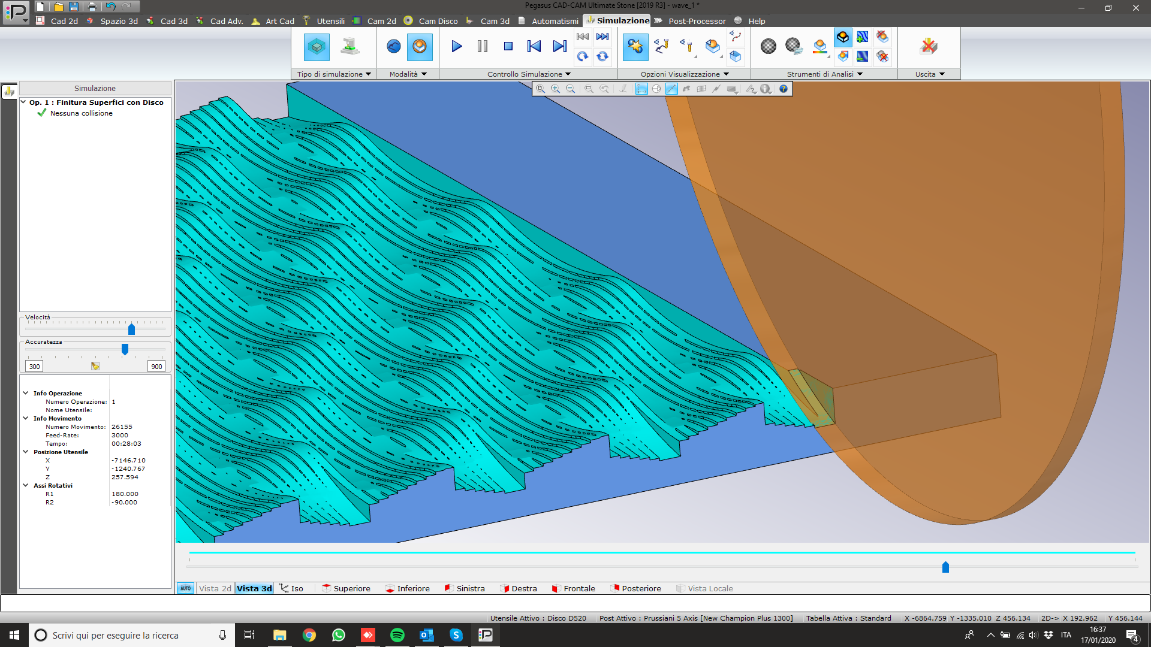The width and height of the screenshot is (1151, 647).
Task: Select the solid block simulation type icon
Action: point(317,47)
